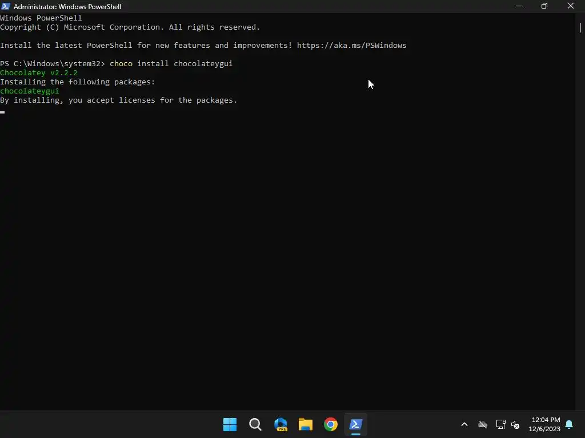Open the notification bell
The width and height of the screenshot is (585, 438).
pyautogui.click(x=570, y=424)
